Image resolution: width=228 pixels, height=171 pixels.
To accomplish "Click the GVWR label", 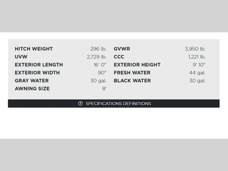I will (122, 49).
